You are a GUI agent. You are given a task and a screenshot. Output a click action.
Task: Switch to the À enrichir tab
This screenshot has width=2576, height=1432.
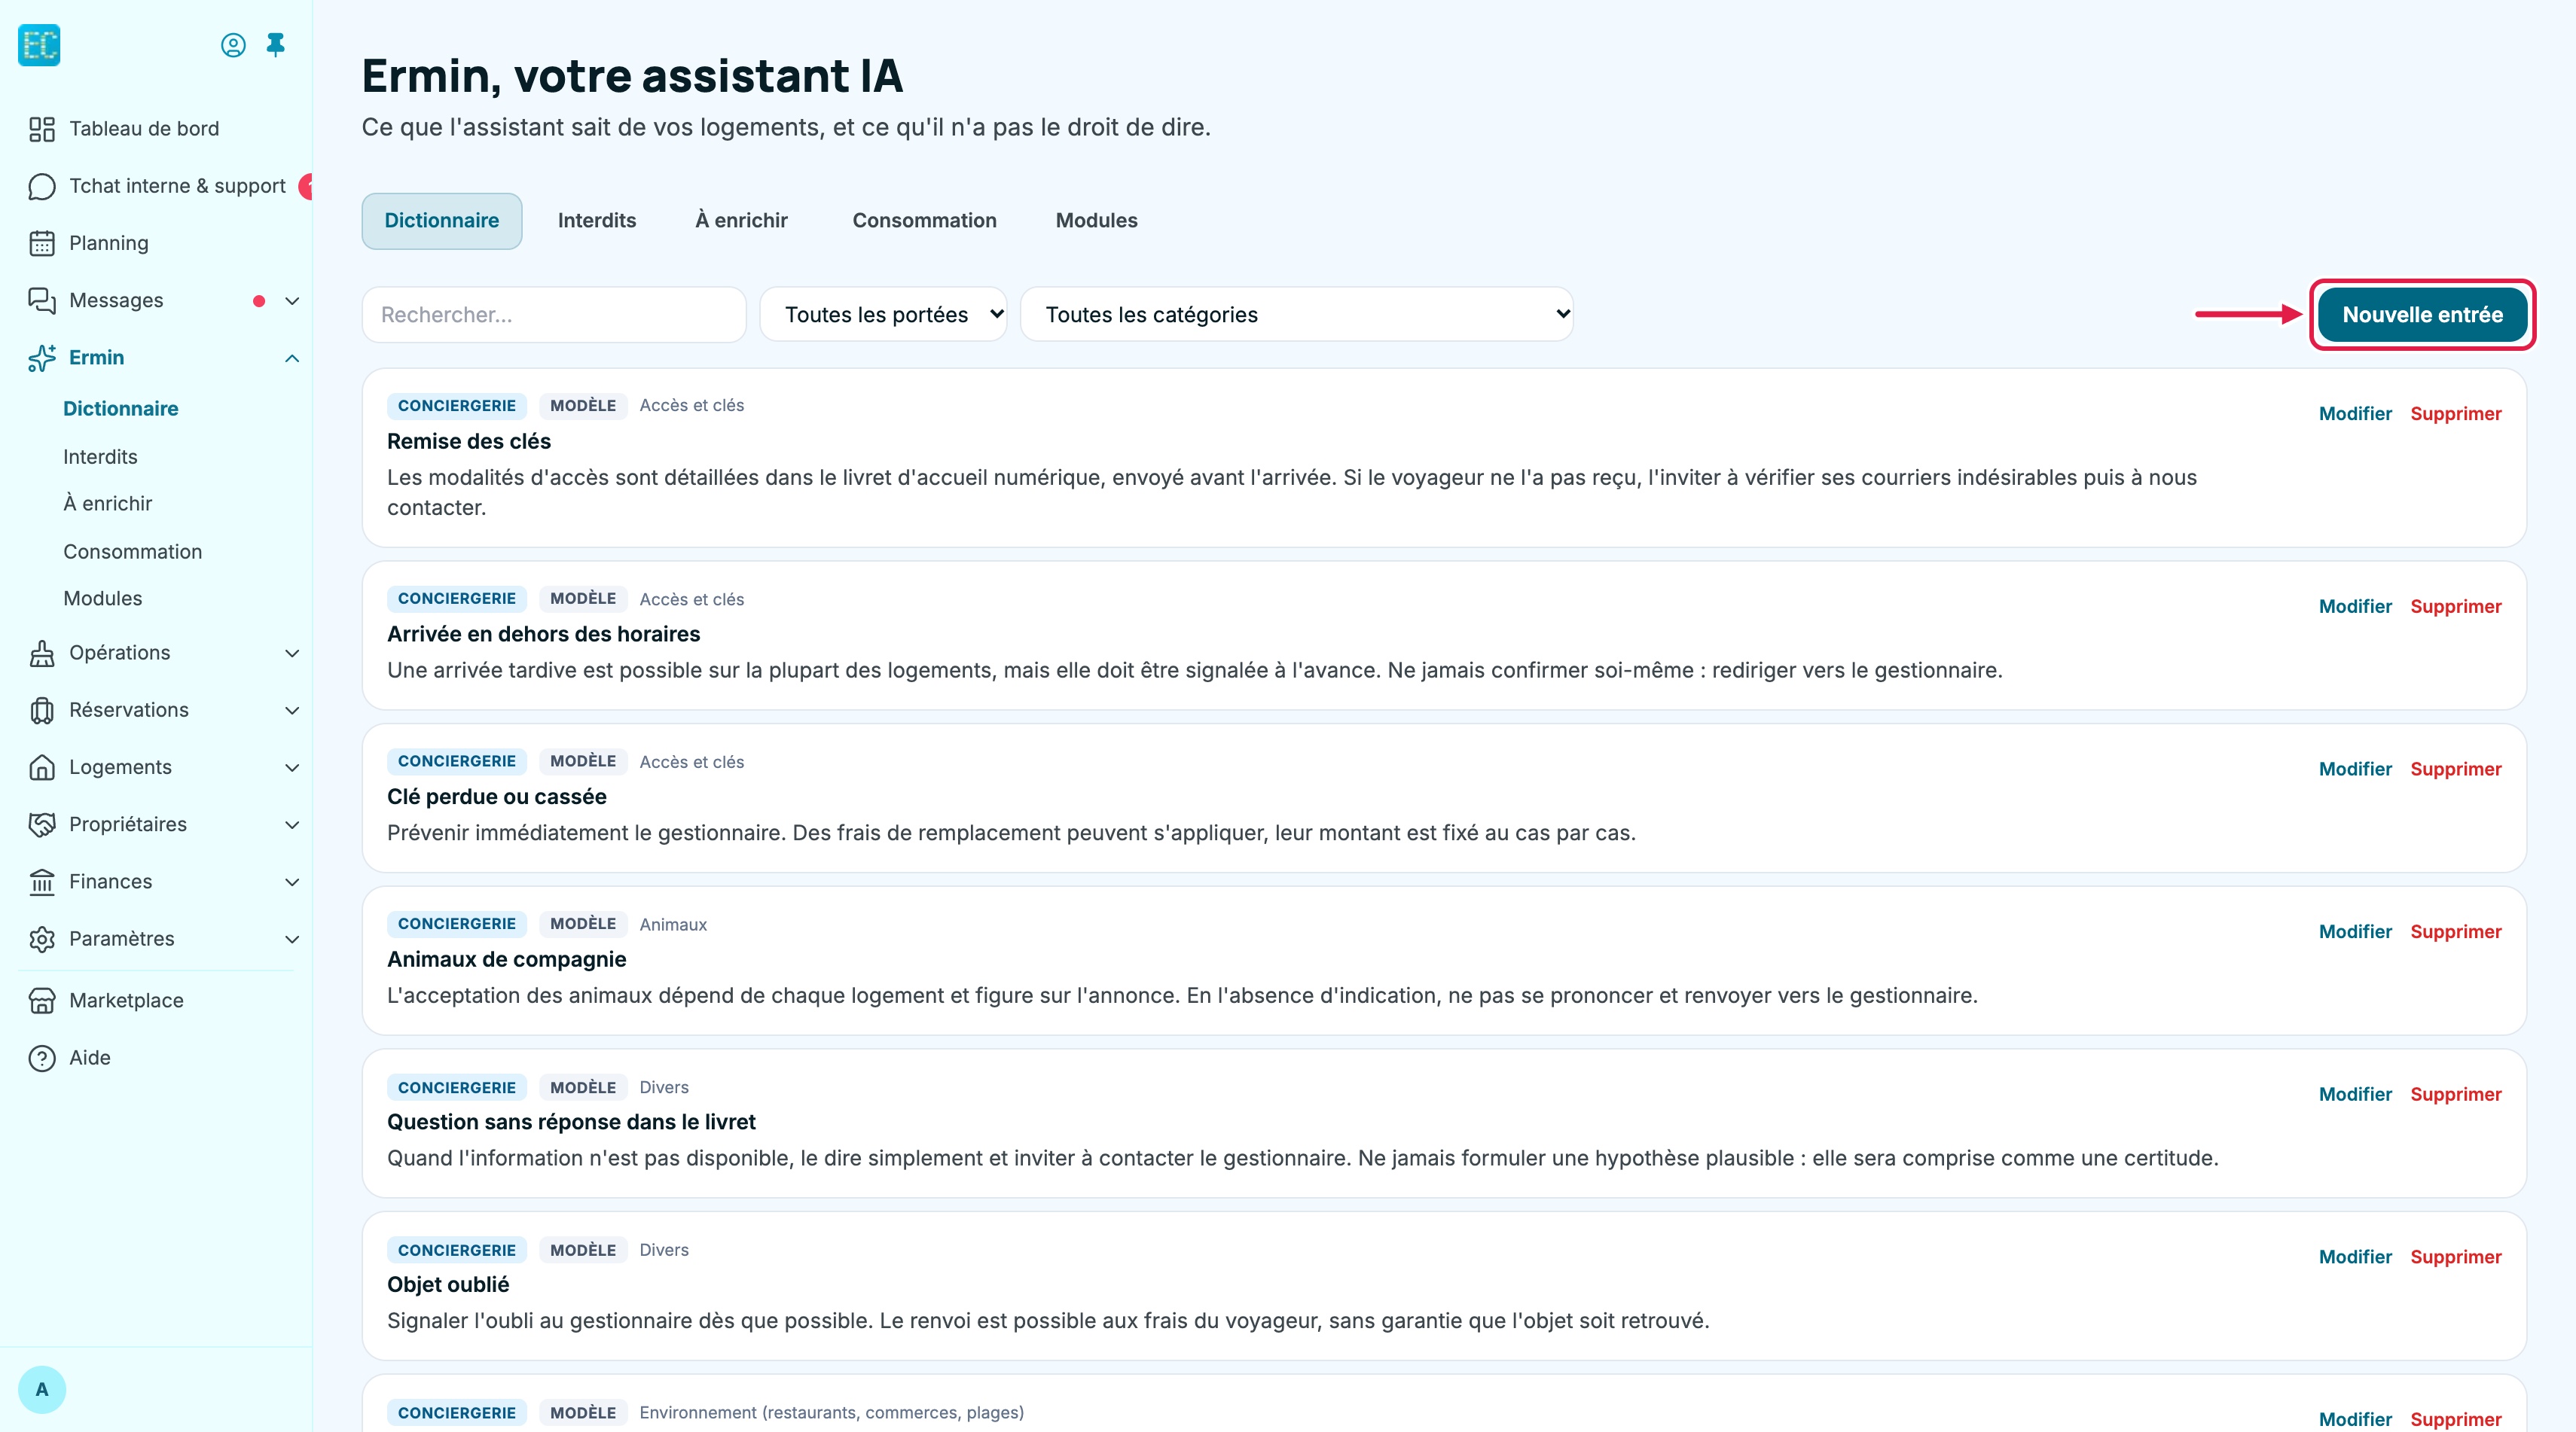pos(741,221)
